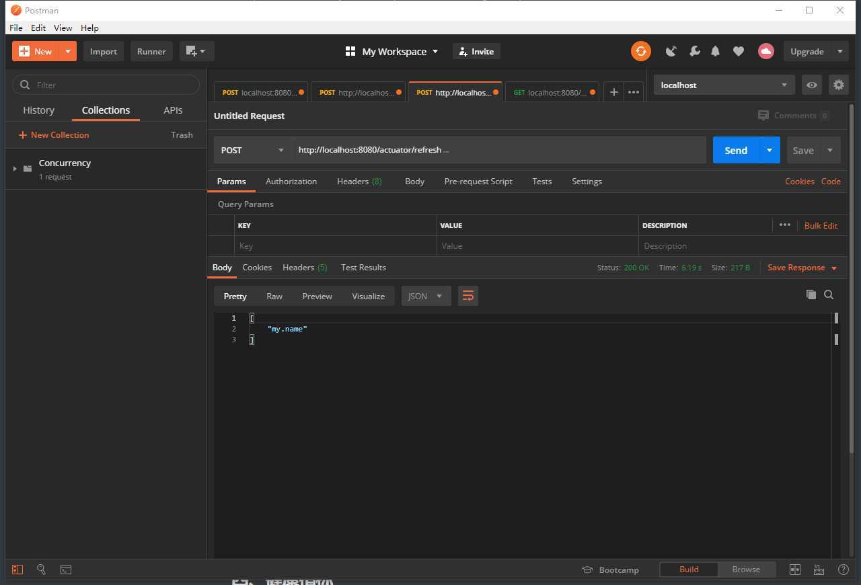Click the Import button

(x=104, y=51)
